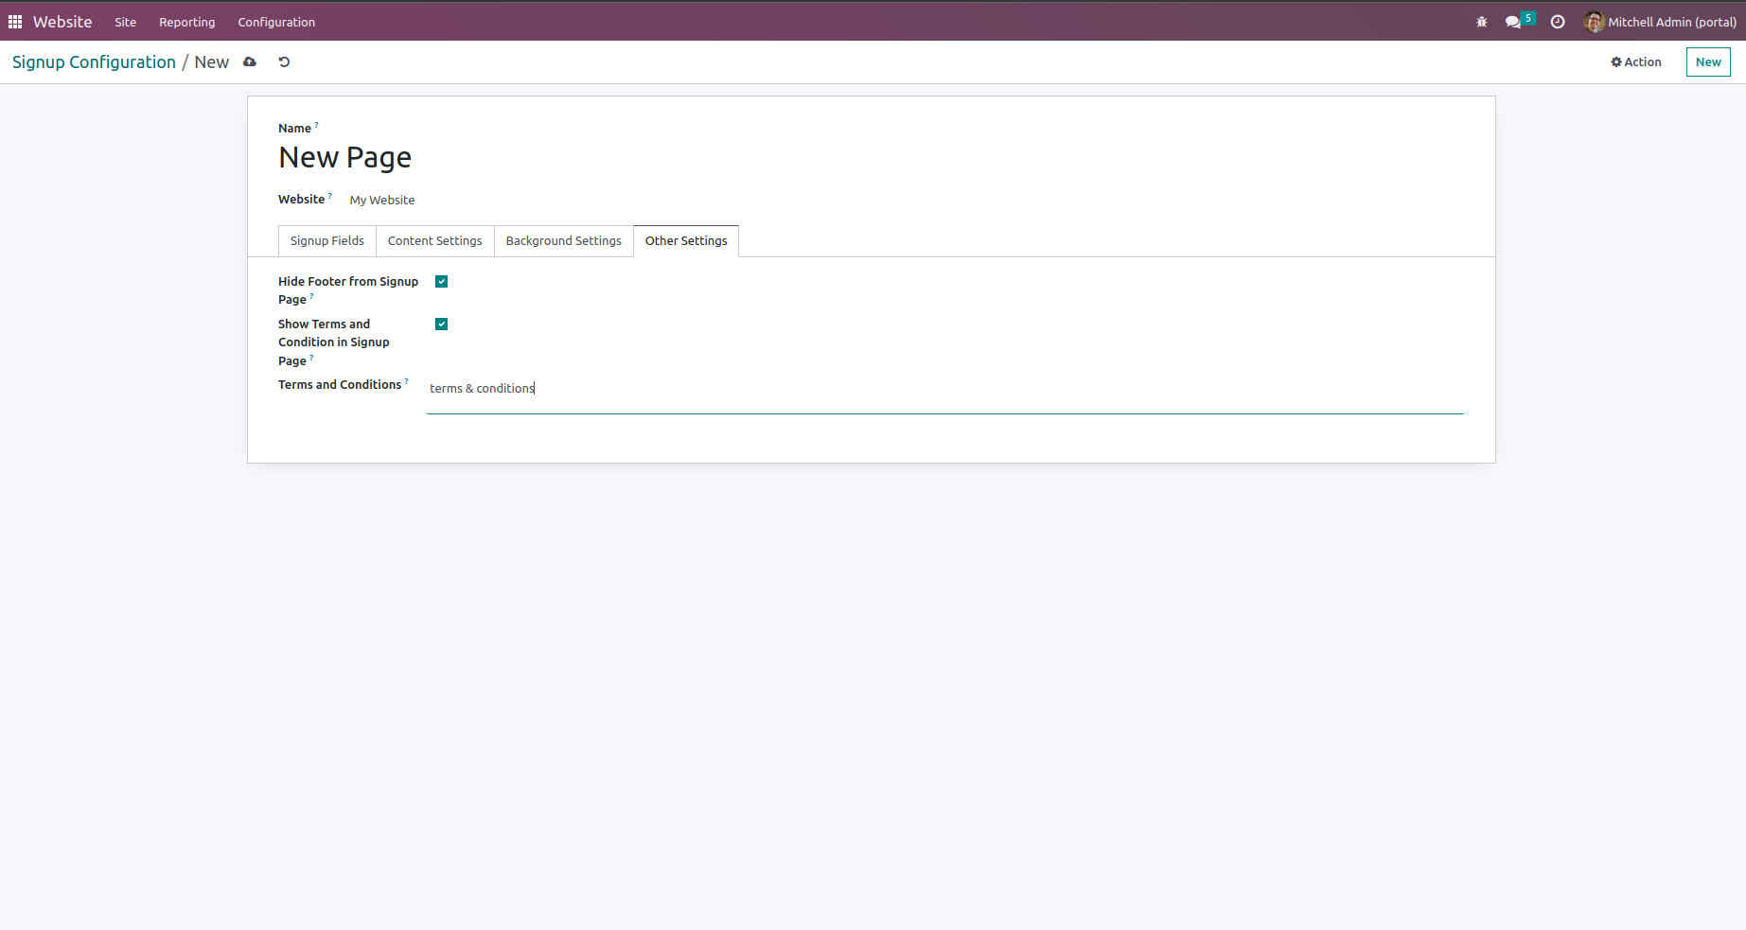Click the 'New' breadcrumb text

coord(212,62)
